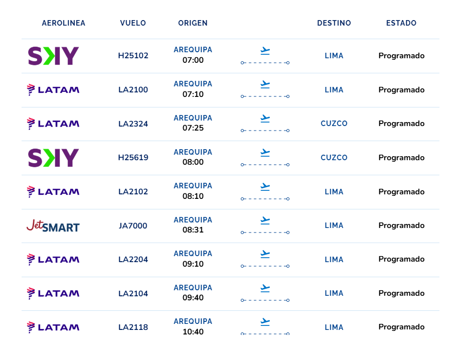Viewport: 459px width, 345px height.
Task: Click the route progress line for flight LA2100
Action: point(265,96)
